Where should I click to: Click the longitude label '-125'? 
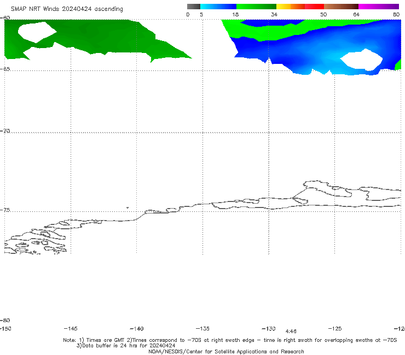(335, 328)
